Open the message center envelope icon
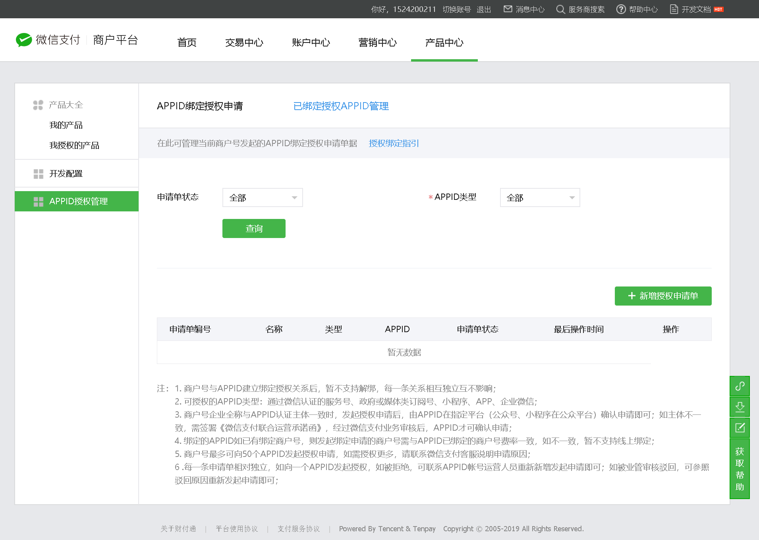The width and height of the screenshot is (759, 540). 508,9
